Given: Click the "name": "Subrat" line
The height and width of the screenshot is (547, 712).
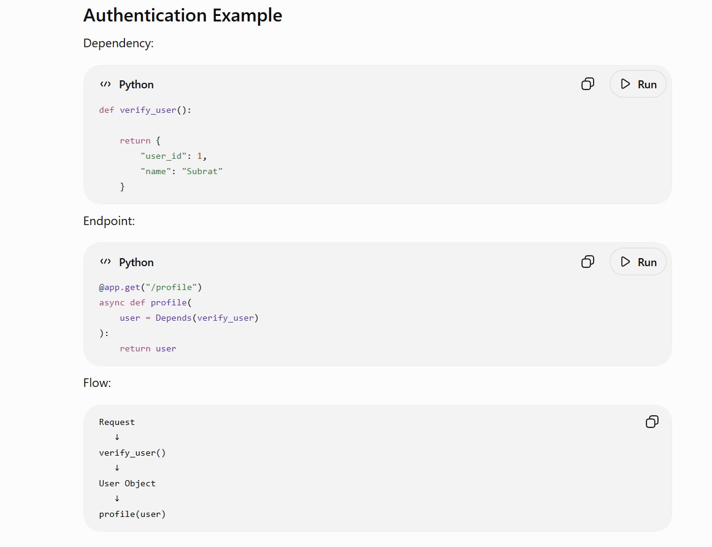Looking at the screenshot, I should pos(182,172).
